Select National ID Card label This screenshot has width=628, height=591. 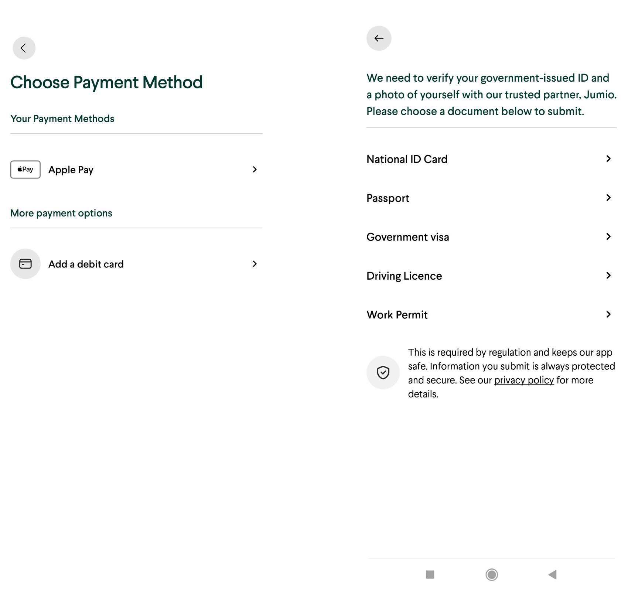point(407,159)
